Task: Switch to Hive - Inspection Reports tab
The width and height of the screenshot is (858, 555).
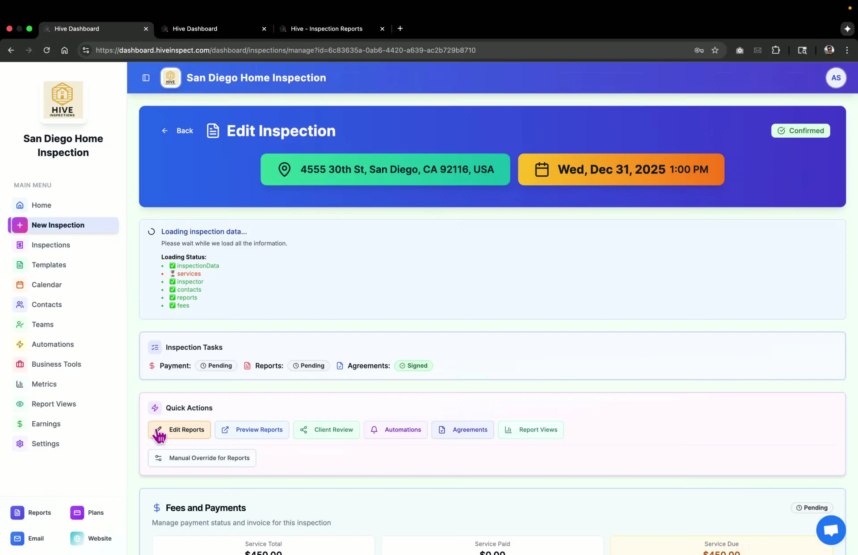Action: tap(326, 29)
